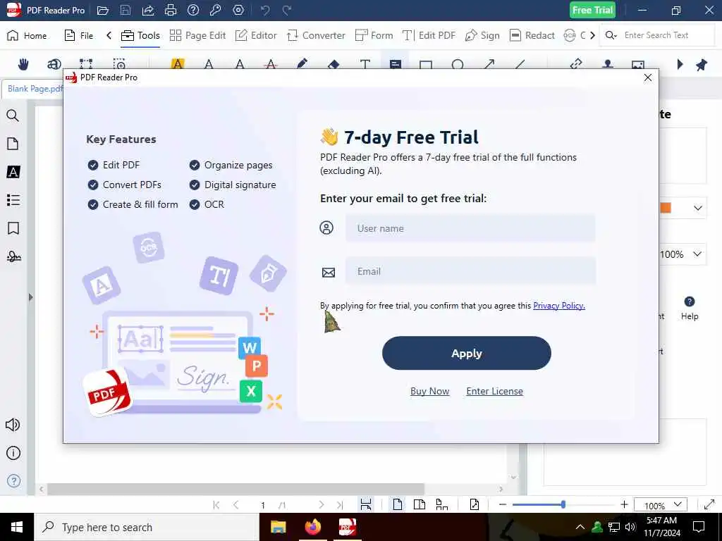The image size is (722, 541).
Task: Select the Circle shape tool
Action: (x=457, y=64)
